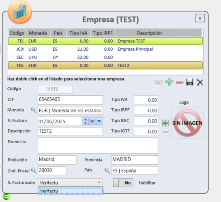221x202 pixels.
Task: Open Cod. Postal search magnifier icon
Action: click(34, 171)
